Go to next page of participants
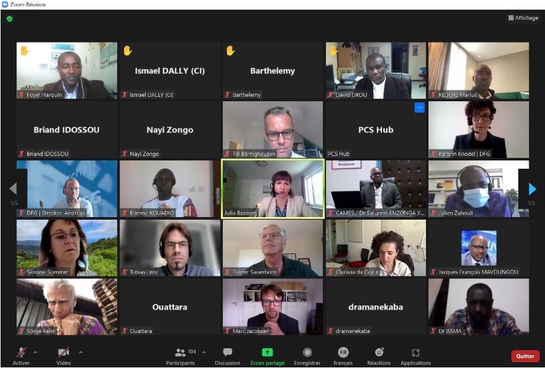 coord(532,189)
